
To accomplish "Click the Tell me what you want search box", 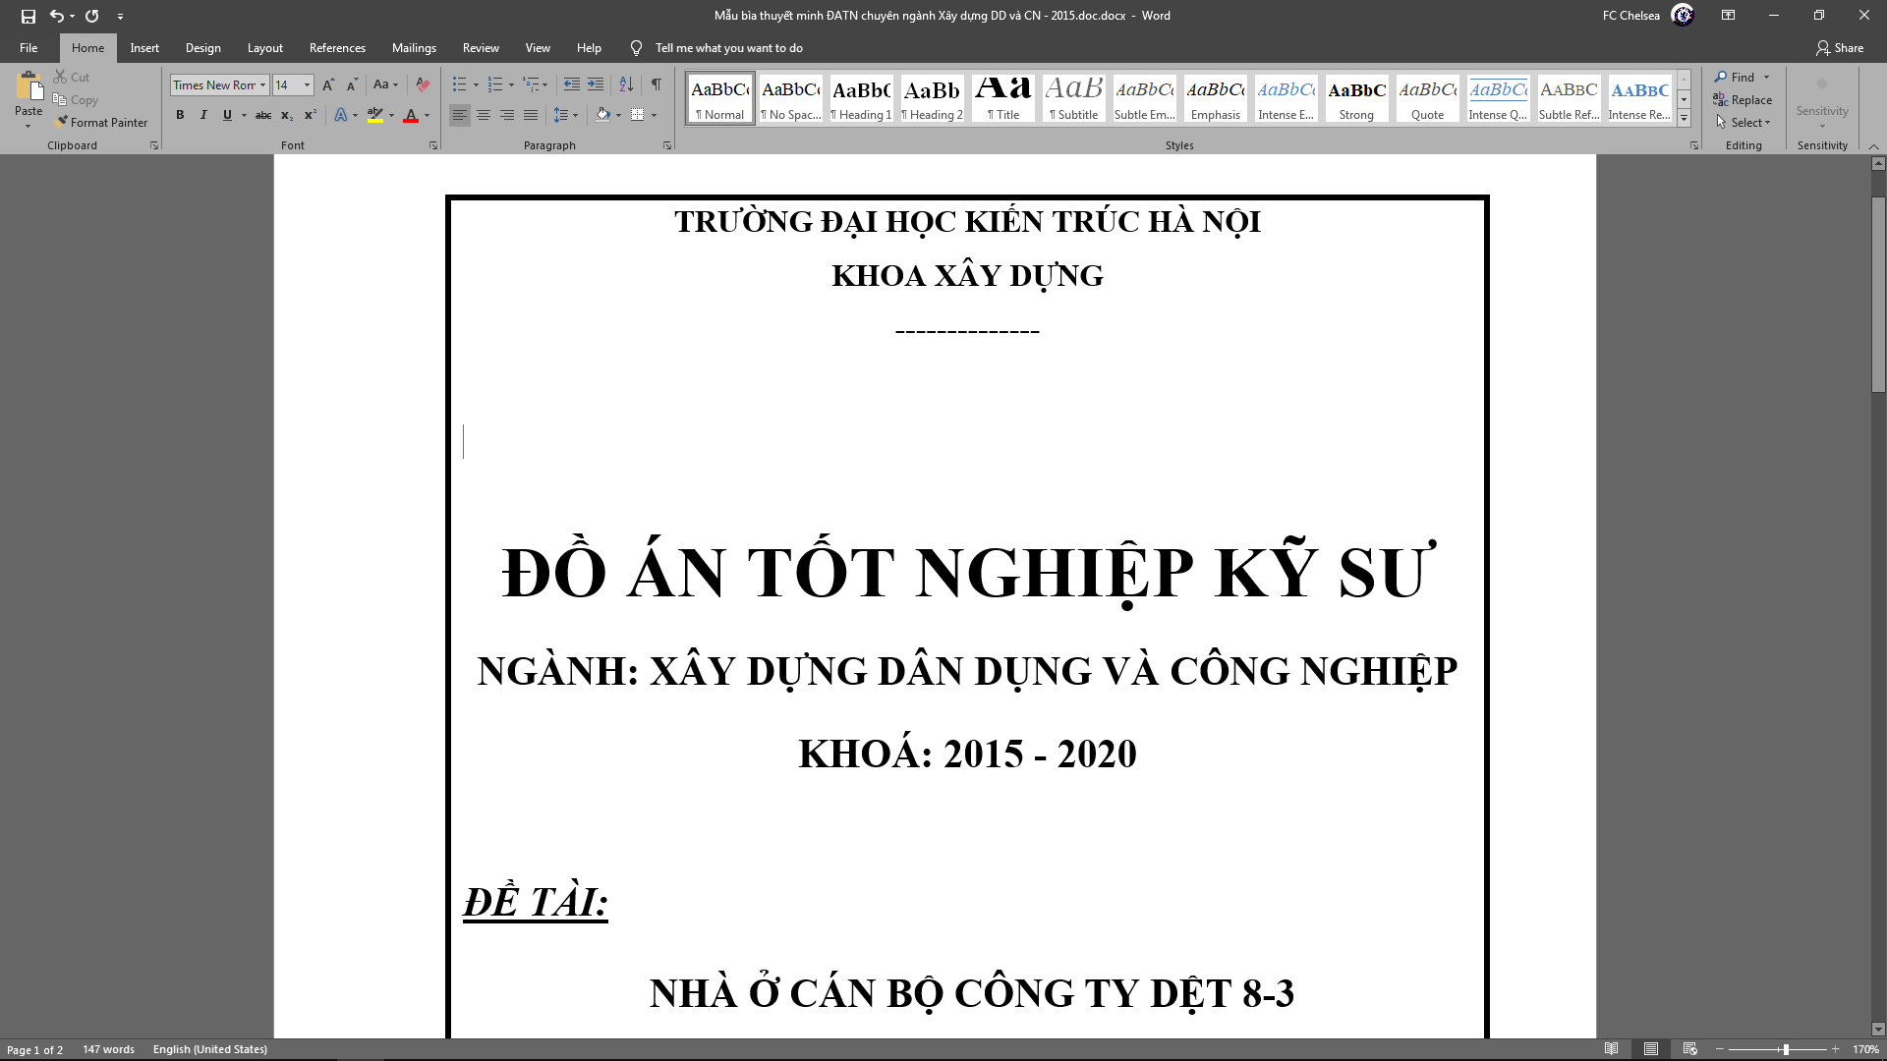I will [x=728, y=48].
